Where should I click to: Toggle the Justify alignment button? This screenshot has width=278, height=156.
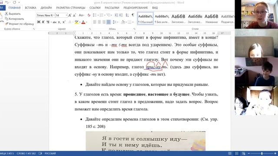(109, 22)
